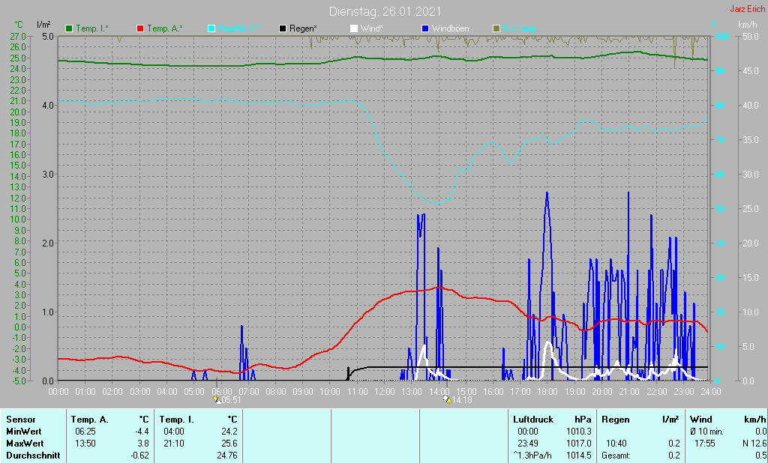
Task: Click the '13:50' maximum time cell
Action: (85, 444)
